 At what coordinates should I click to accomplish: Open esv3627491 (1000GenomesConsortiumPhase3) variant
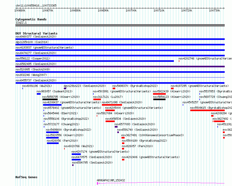click(152, 135)
